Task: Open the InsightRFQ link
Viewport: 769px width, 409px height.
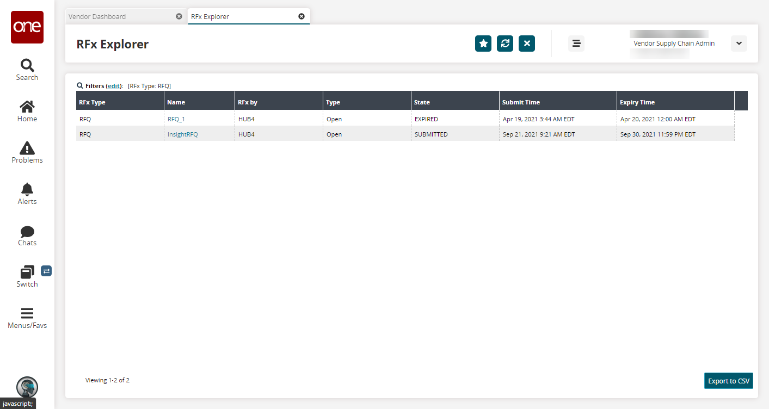Action: pos(183,134)
